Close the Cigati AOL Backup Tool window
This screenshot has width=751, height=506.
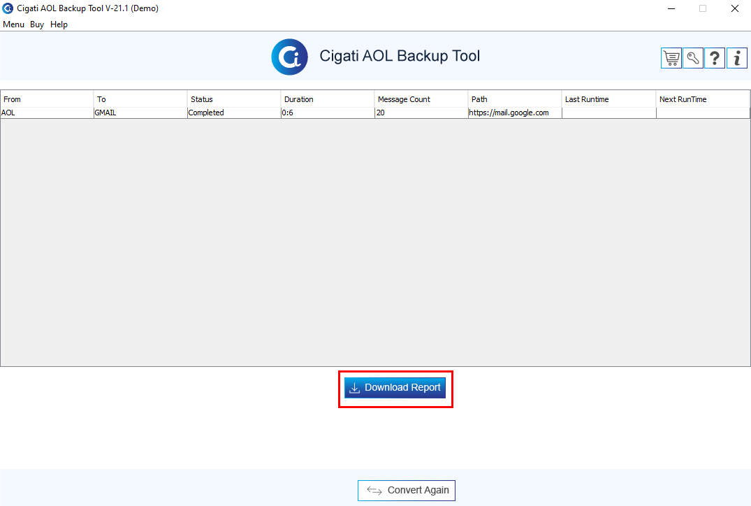[x=735, y=8]
